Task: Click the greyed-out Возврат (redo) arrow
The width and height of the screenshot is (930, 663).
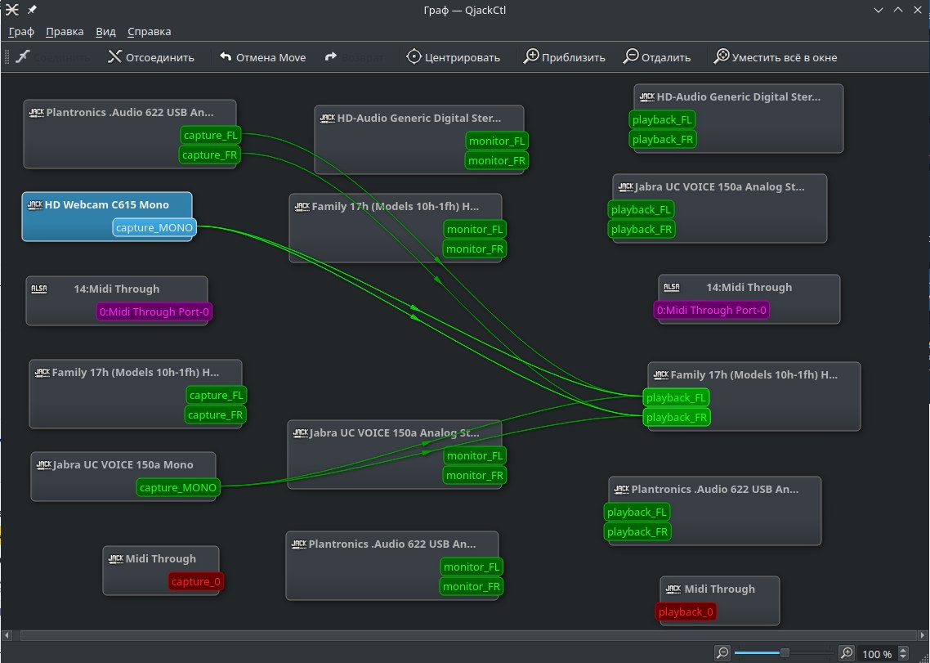Action: (x=331, y=57)
